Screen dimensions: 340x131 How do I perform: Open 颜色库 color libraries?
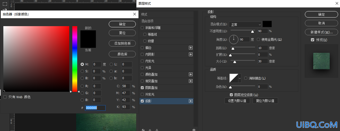122,54
